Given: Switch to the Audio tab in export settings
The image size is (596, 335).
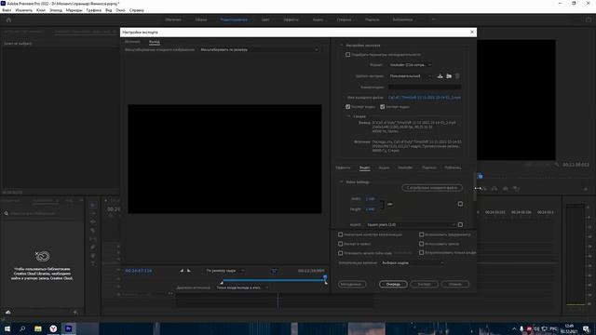Looking at the screenshot, I should tap(384, 167).
